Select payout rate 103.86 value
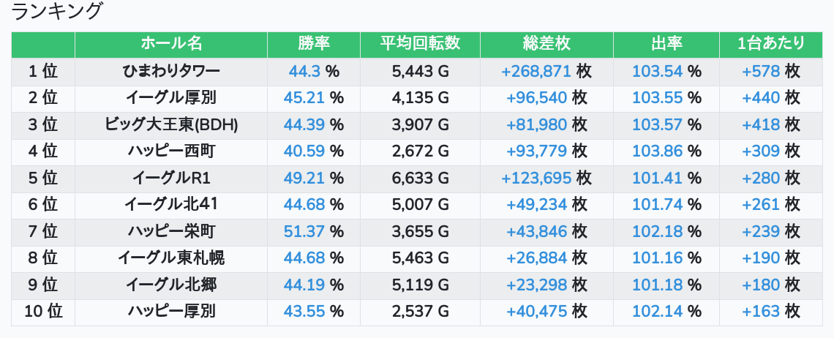 [657, 151]
